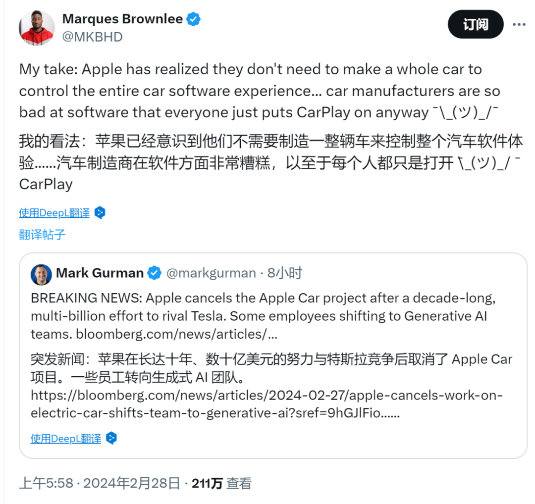
Task: Open the Mark Gurman name in the quoted post
Action: (100, 273)
